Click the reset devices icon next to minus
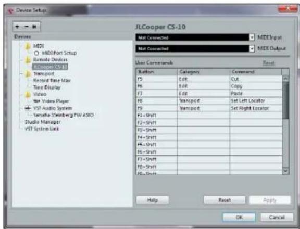This screenshot has width=300, height=229. tap(34, 27)
